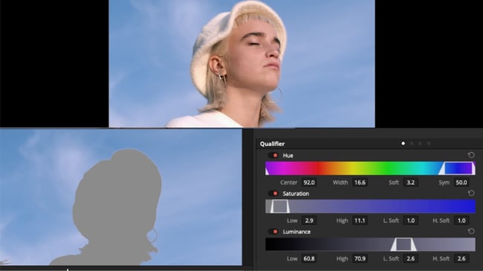Click the sky matte preview with gray silhouette
The height and width of the screenshot is (271, 483).
120,197
